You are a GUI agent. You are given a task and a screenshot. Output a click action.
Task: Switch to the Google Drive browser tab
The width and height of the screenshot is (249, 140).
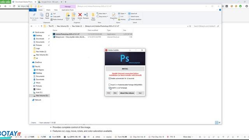click(50, 2)
